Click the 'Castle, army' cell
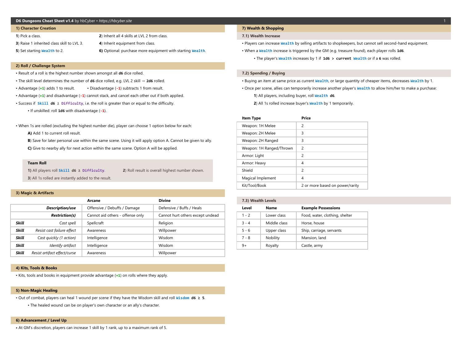The image size is (462, 357). point(332,246)
